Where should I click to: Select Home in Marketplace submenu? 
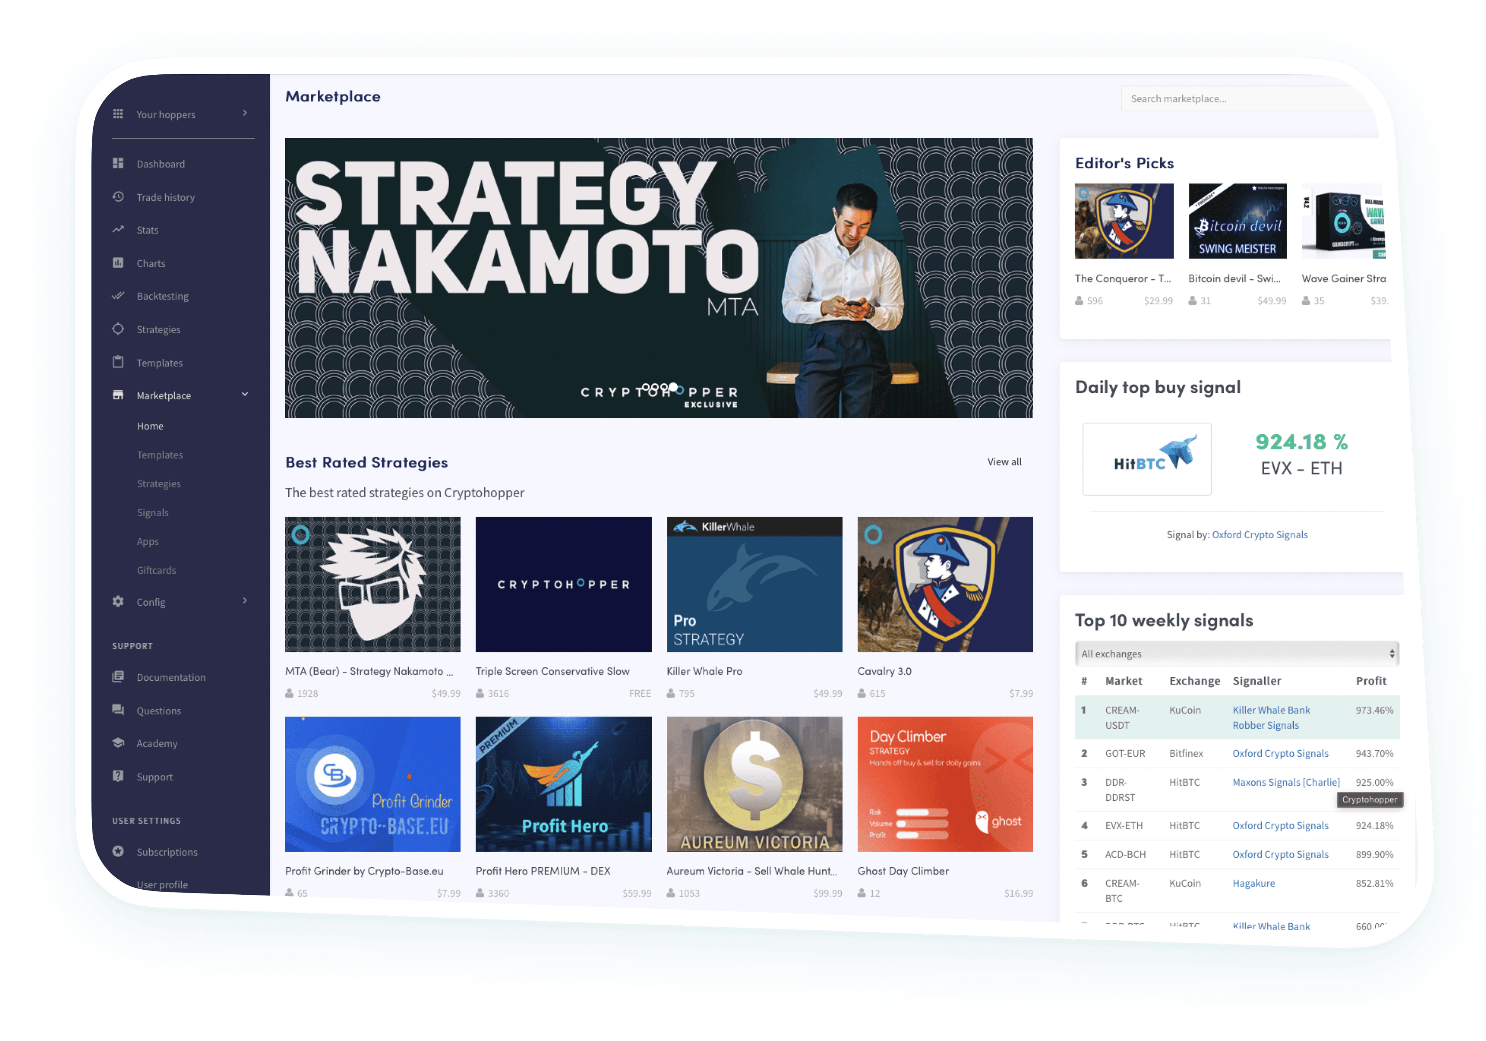[x=150, y=426]
